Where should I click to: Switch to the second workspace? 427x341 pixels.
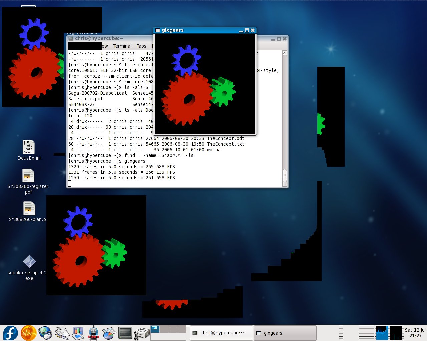[x=164, y=329]
